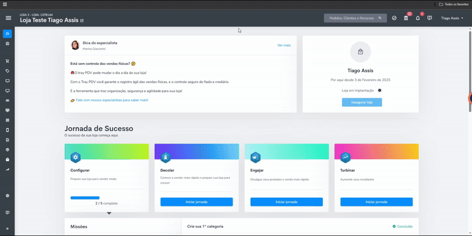Viewport: 472px width, 236px height.
Task: Open the highlighted home item in the sidebar
Action: (8, 34)
